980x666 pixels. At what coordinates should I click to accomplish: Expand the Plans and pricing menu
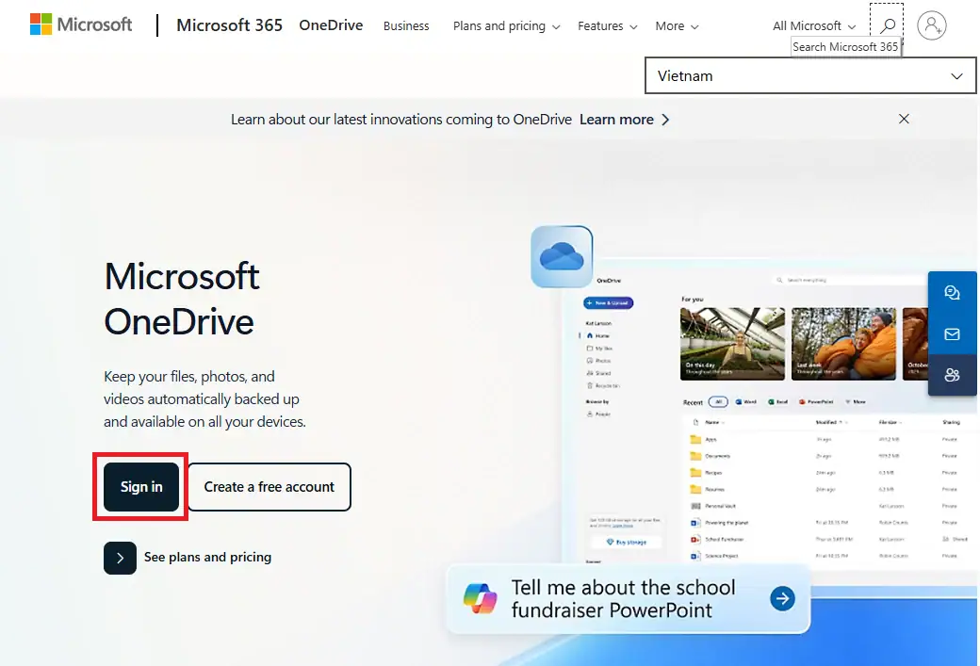point(506,26)
